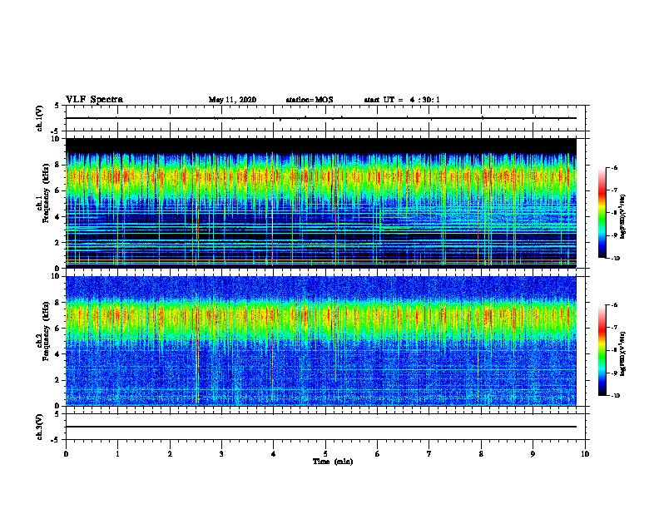Click the "ch.1(V)" waveform axis label
The image size is (659, 509).
[39, 118]
